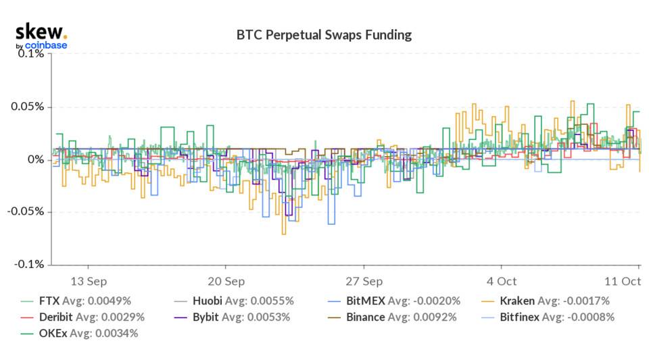Click the skew logo
649x362 pixels.
[x=41, y=32]
